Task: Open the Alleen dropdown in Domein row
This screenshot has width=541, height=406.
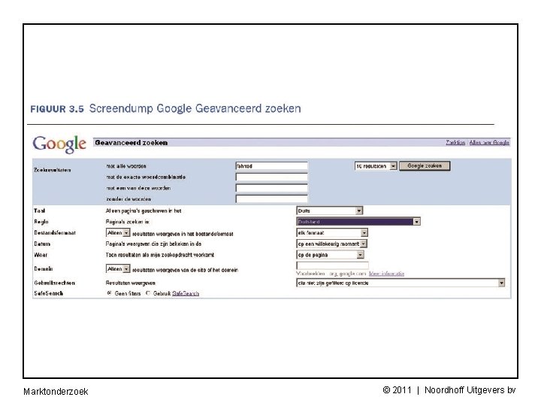Action: [118, 269]
